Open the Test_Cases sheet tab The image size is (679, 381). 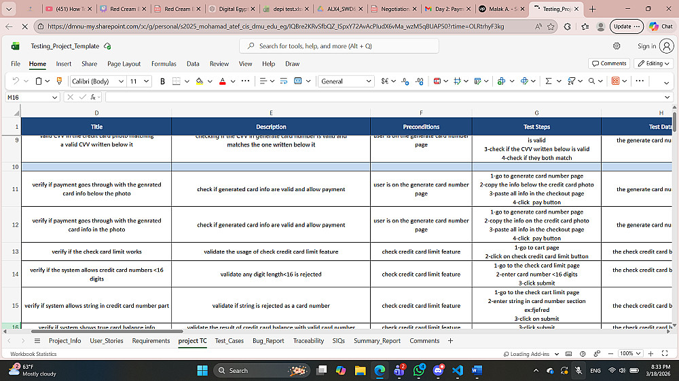230,341
